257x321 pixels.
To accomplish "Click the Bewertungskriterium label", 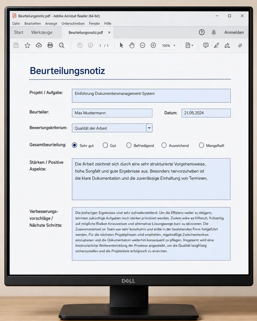I will 48,128.
